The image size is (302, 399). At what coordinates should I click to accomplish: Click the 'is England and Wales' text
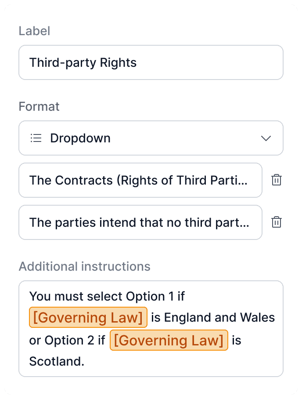click(213, 317)
